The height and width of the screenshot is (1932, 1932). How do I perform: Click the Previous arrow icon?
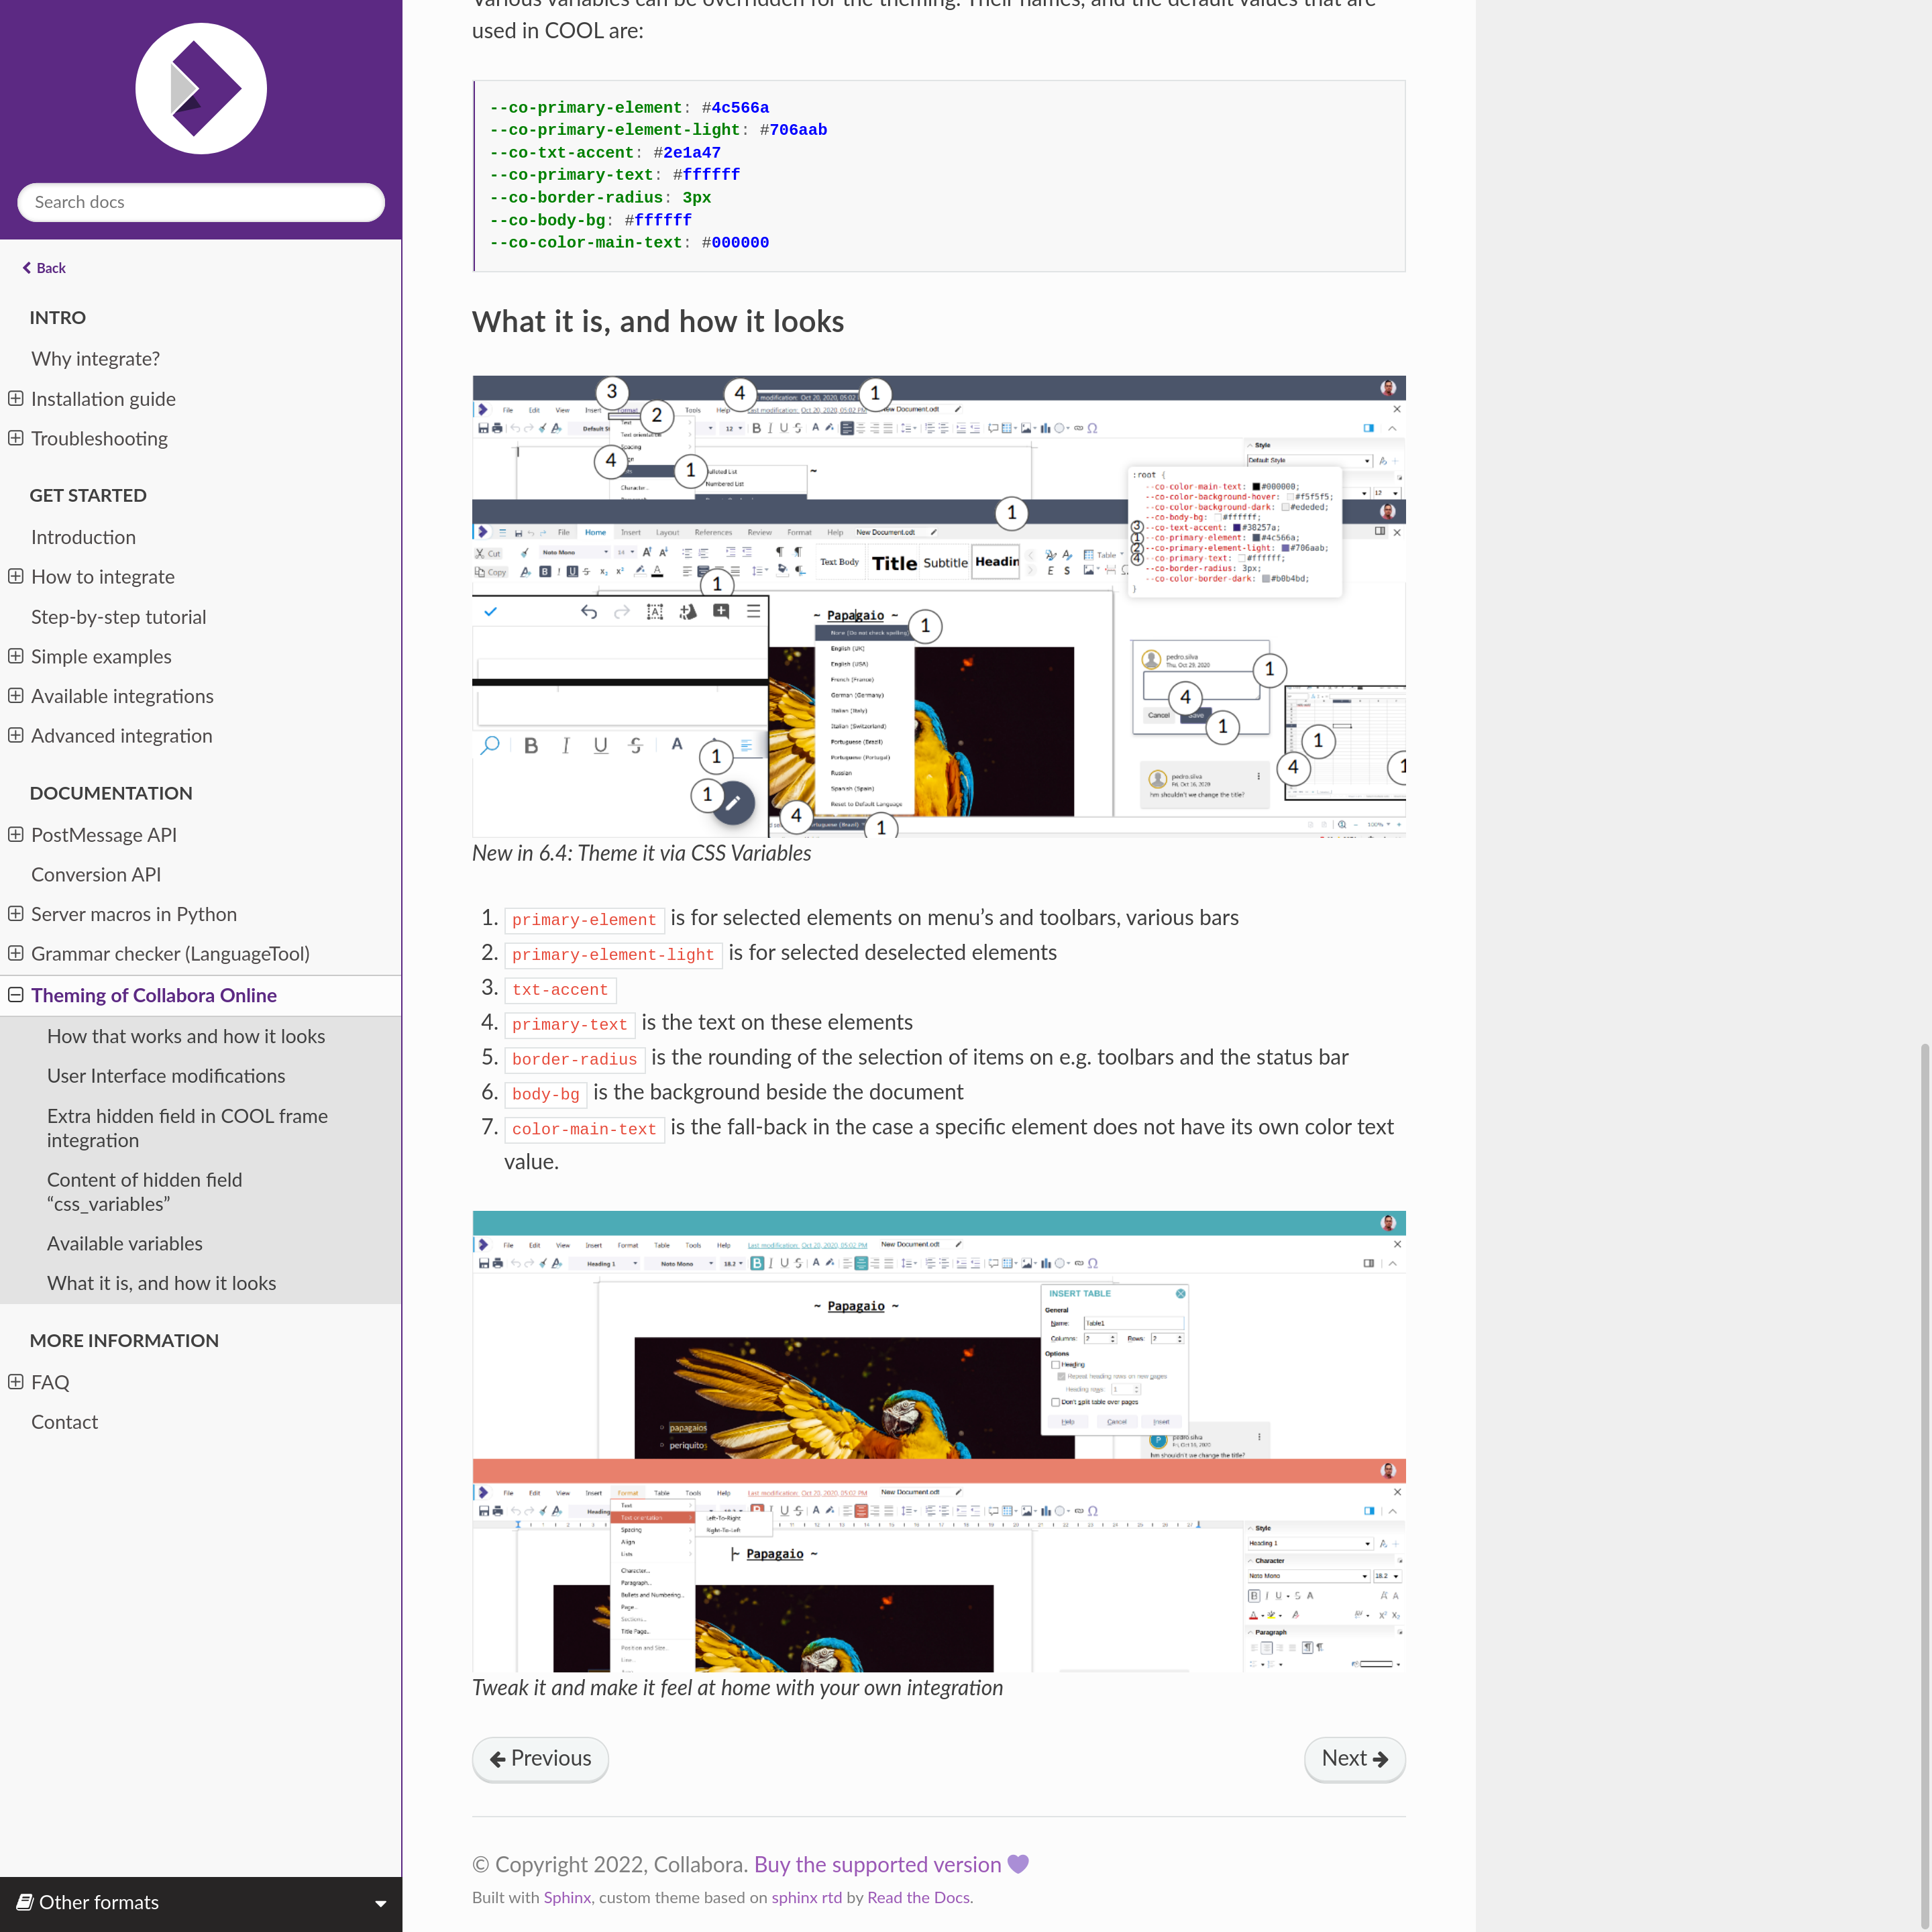click(497, 1759)
